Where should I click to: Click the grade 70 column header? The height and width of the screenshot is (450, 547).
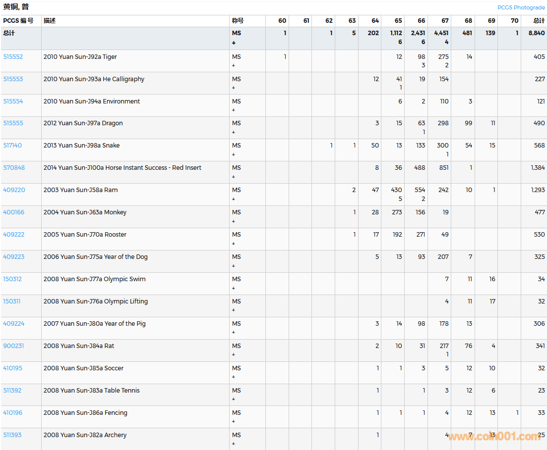[x=514, y=21]
